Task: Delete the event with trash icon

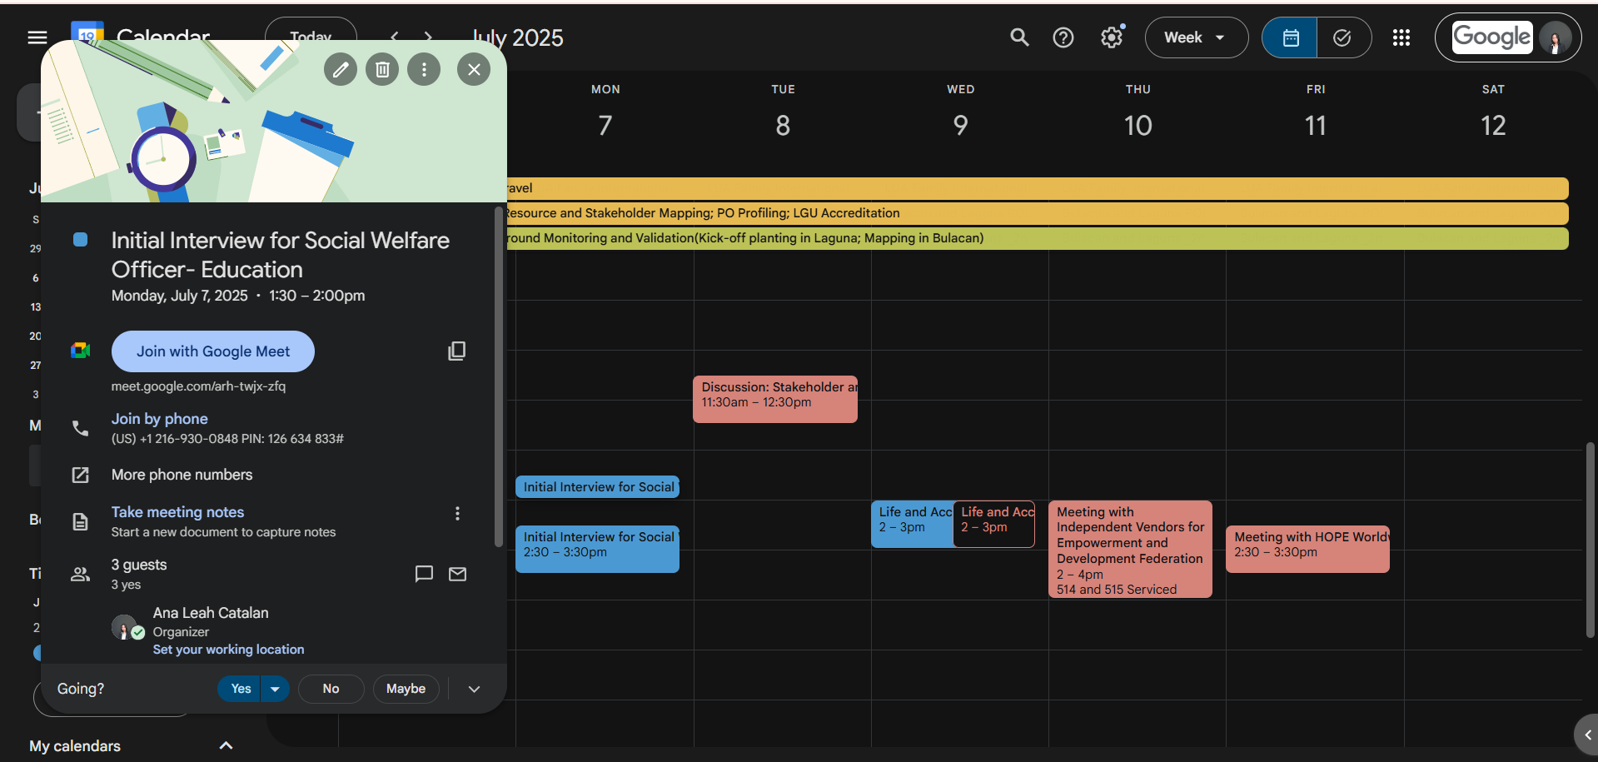Action: coord(382,69)
